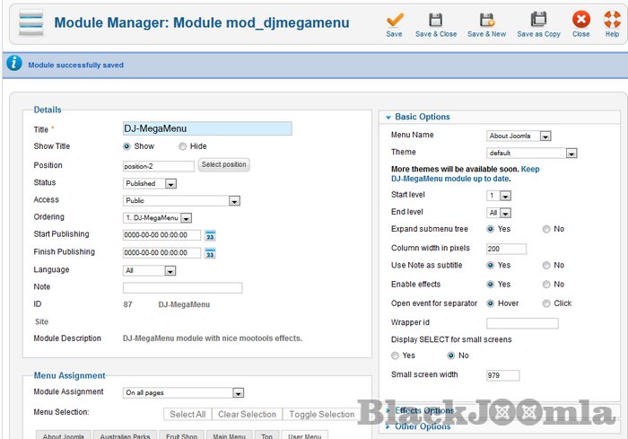Click the Toggle Selection button
Screen dimensions: 628x439
coord(322,414)
